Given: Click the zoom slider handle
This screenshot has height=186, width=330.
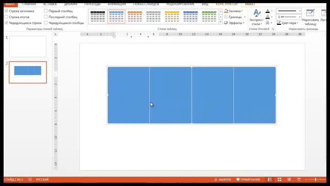Looking at the screenshot, I should pyautogui.click(x=316, y=179).
